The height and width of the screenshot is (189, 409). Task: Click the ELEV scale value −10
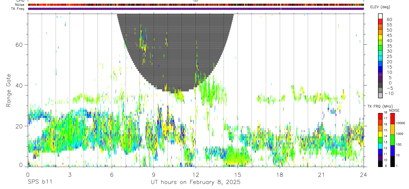[389, 94]
